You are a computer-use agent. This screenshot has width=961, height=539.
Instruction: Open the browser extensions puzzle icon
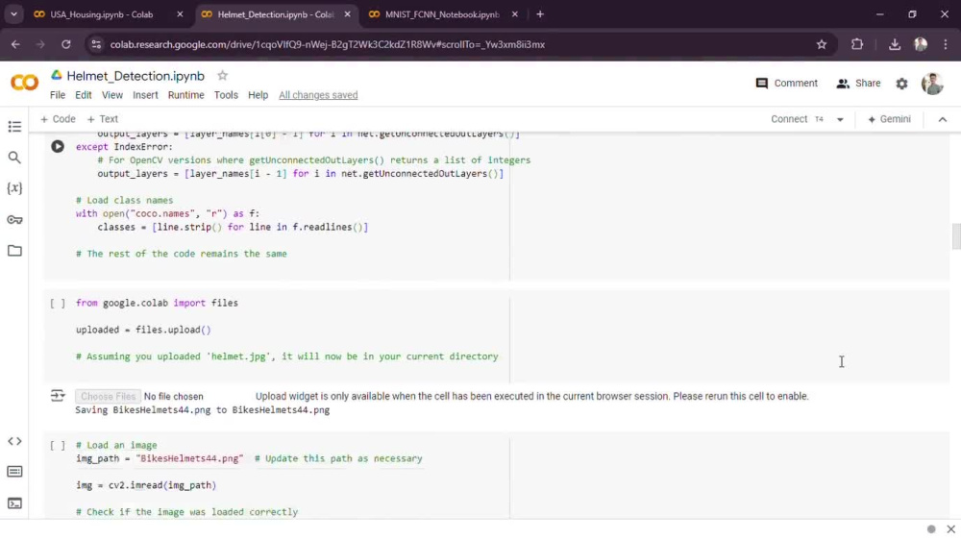click(857, 44)
